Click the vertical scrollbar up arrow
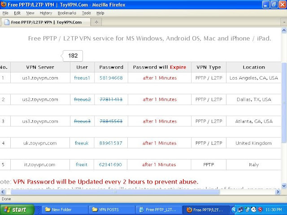Viewport: 287px width, 215px height. tap(284, 30)
